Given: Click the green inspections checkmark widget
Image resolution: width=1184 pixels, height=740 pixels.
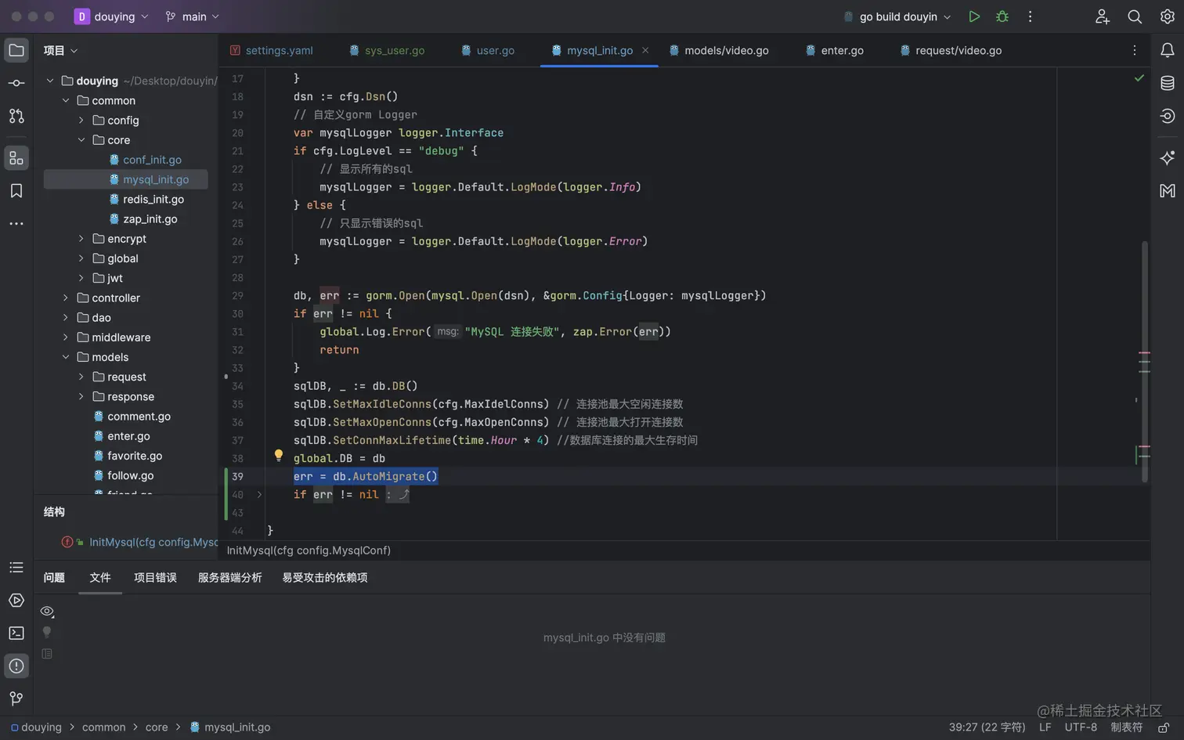Looking at the screenshot, I should coord(1139,78).
